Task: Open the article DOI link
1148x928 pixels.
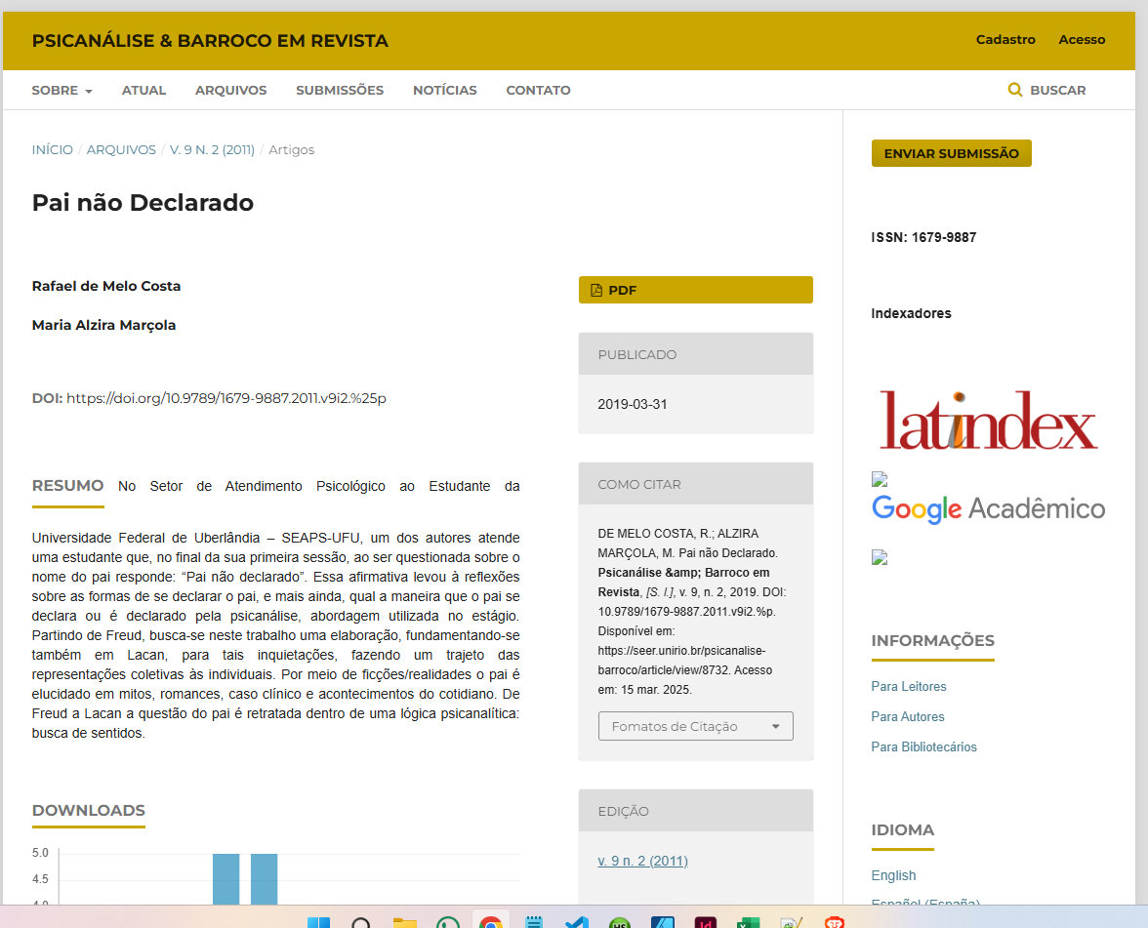Action: coord(226,398)
